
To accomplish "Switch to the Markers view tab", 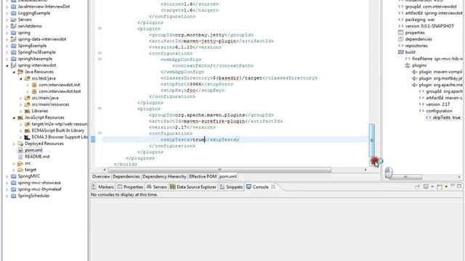I will point(102,187).
